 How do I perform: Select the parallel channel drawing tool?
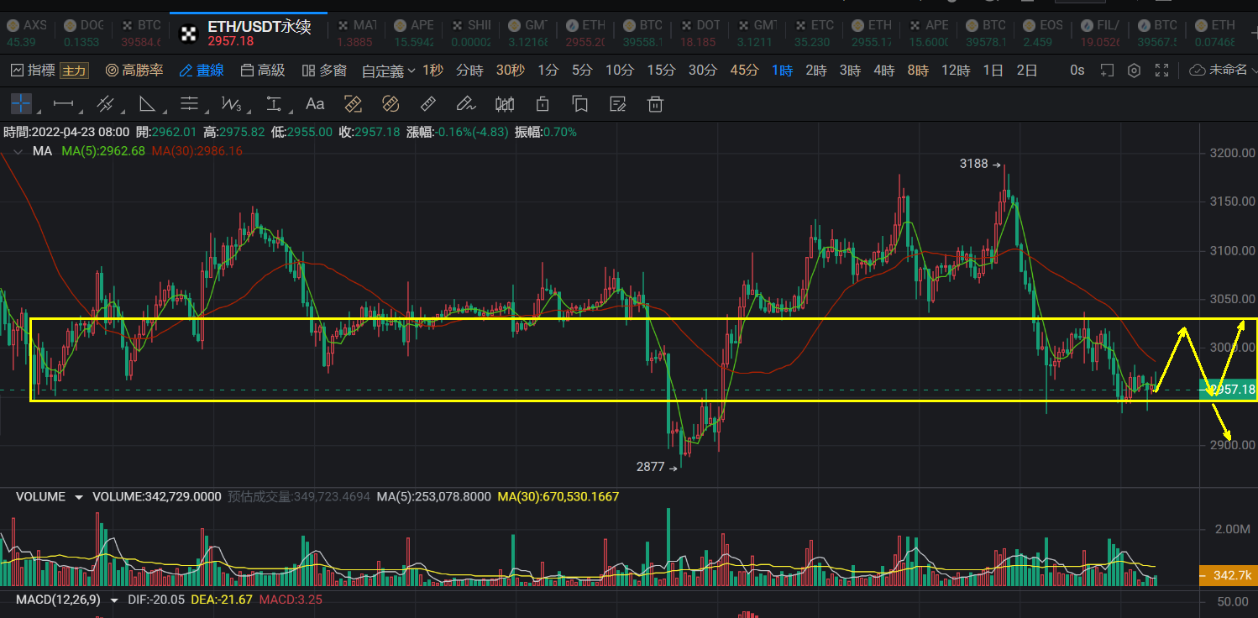pyautogui.click(x=105, y=104)
